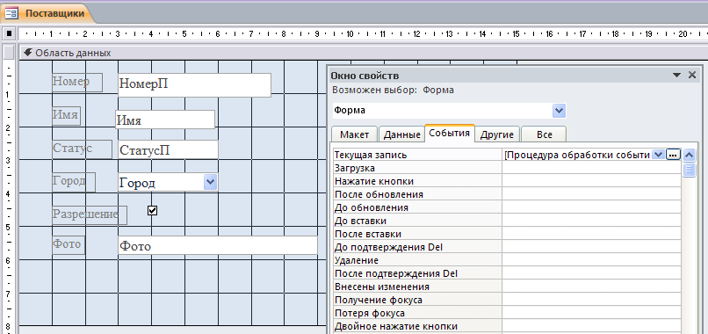Select the Город label
Screen dimensions: 708x334
[73, 182]
